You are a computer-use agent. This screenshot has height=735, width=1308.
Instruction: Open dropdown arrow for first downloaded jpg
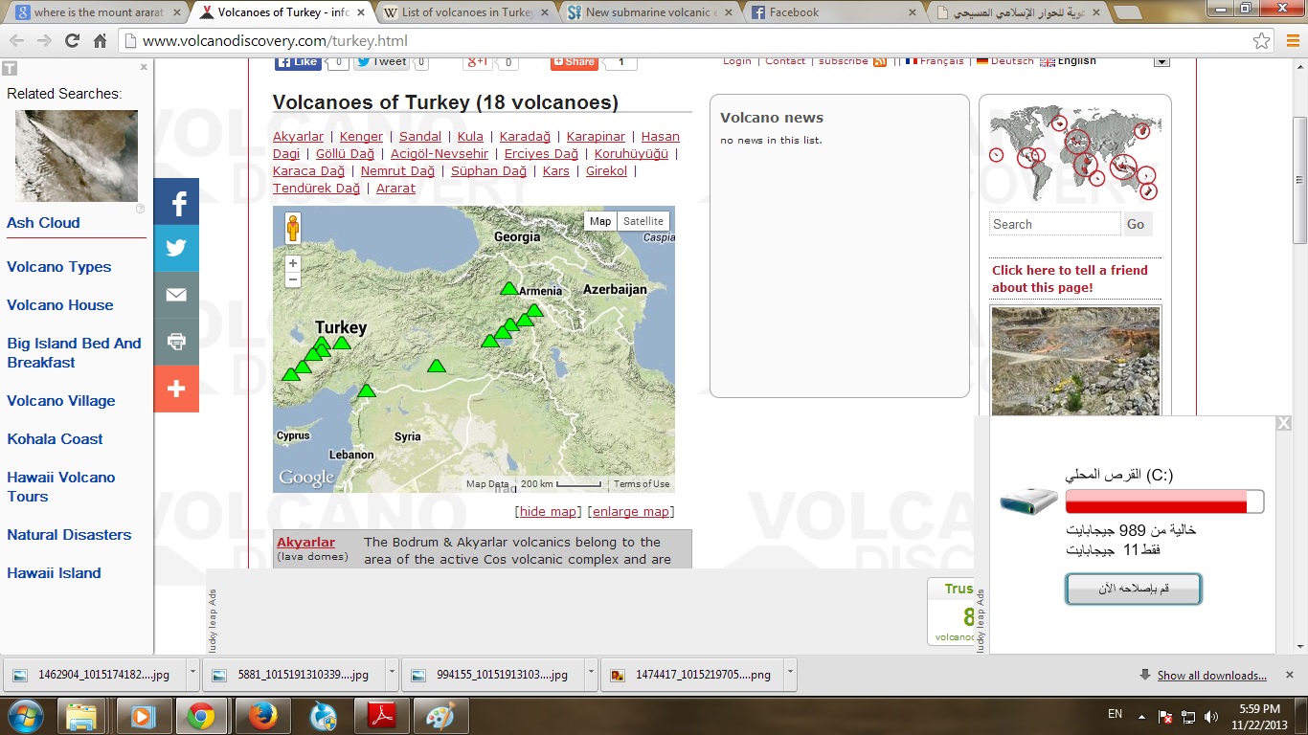[x=193, y=674]
